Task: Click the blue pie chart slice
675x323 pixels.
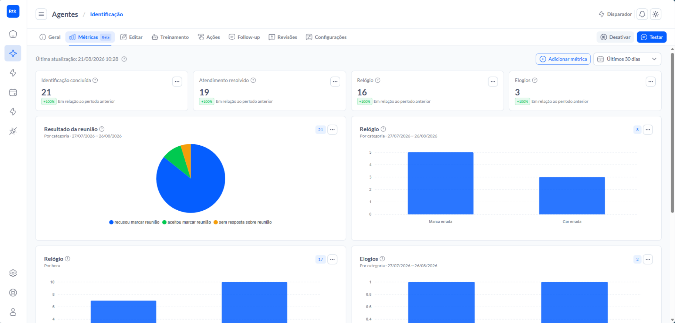Action: point(196,188)
